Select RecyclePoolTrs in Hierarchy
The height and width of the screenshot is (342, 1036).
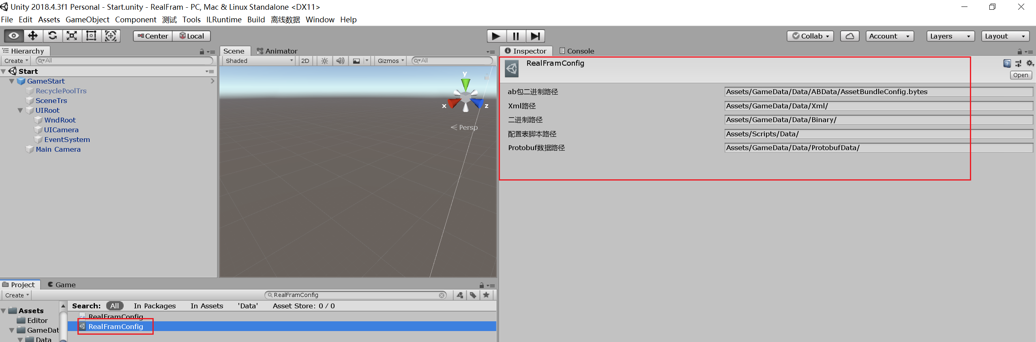pos(61,91)
